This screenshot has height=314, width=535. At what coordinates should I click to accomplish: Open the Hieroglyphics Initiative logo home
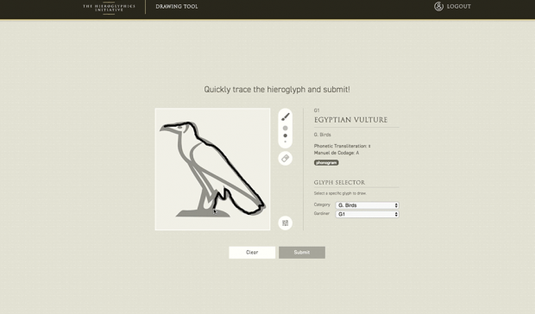pyautogui.click(x=109, y=8)
